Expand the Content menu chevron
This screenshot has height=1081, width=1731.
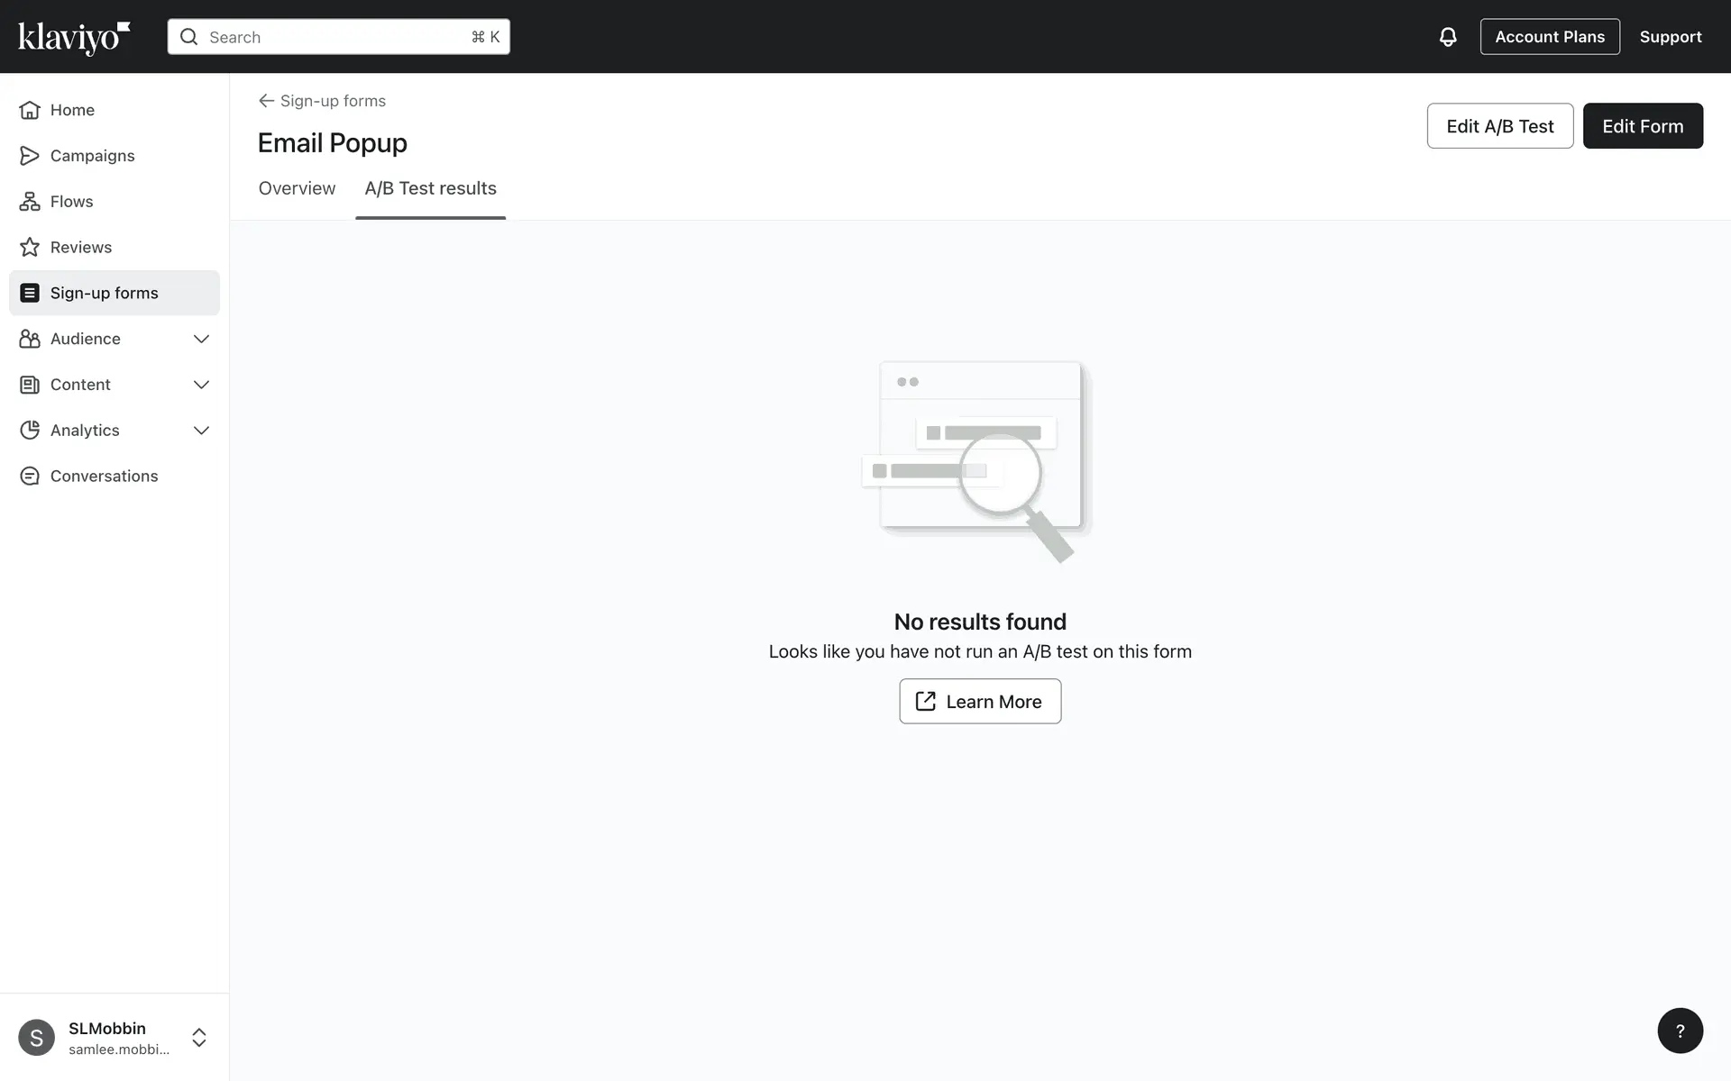click(201, 385)
